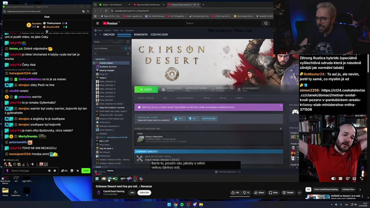
Task: Save the video to a playlist
Action: tap(273, 193)
